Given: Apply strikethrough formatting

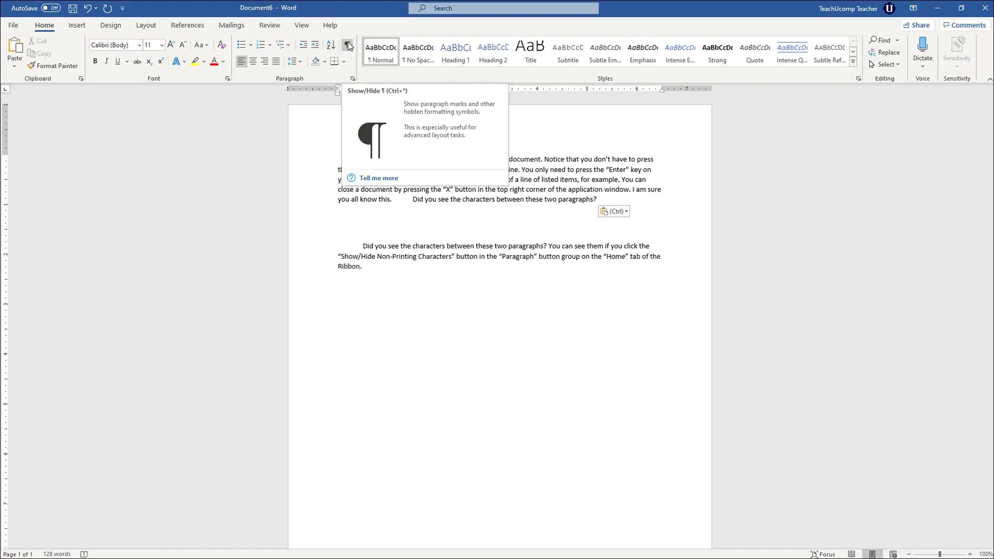Looking at the screenshot, I should click(137, 61).
